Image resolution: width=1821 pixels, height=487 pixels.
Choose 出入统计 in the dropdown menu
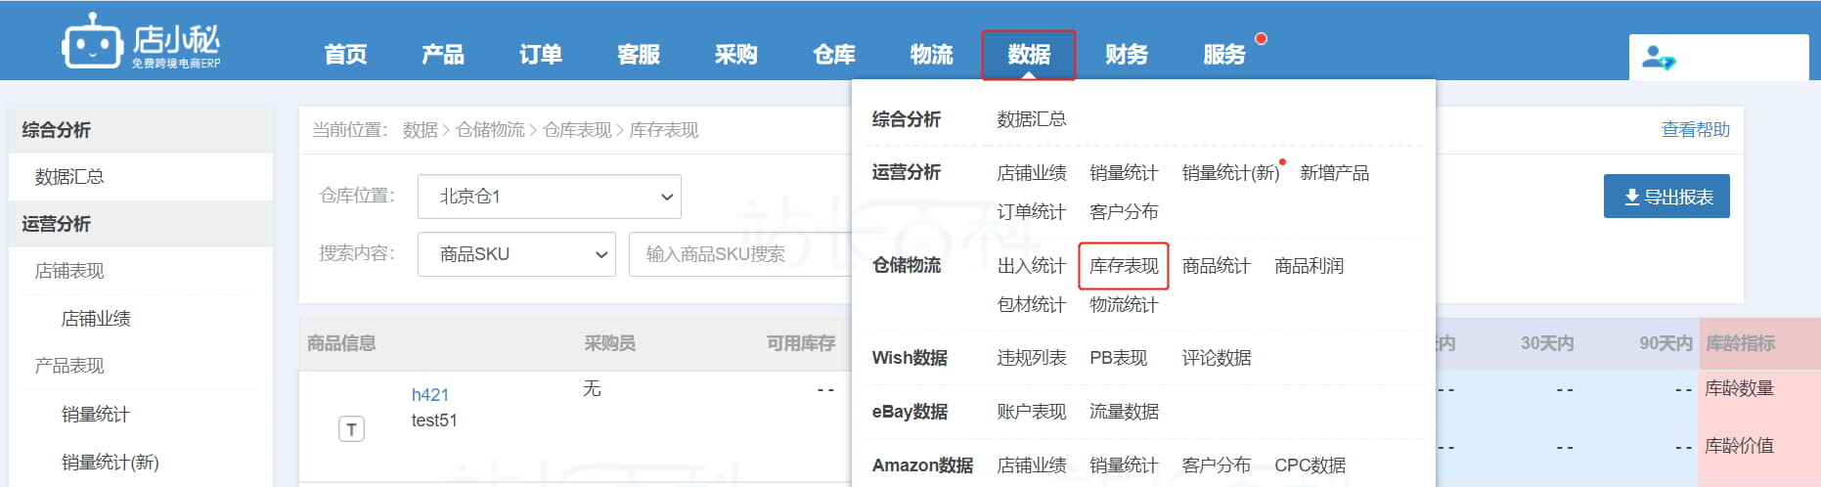tap(1032, 266)
